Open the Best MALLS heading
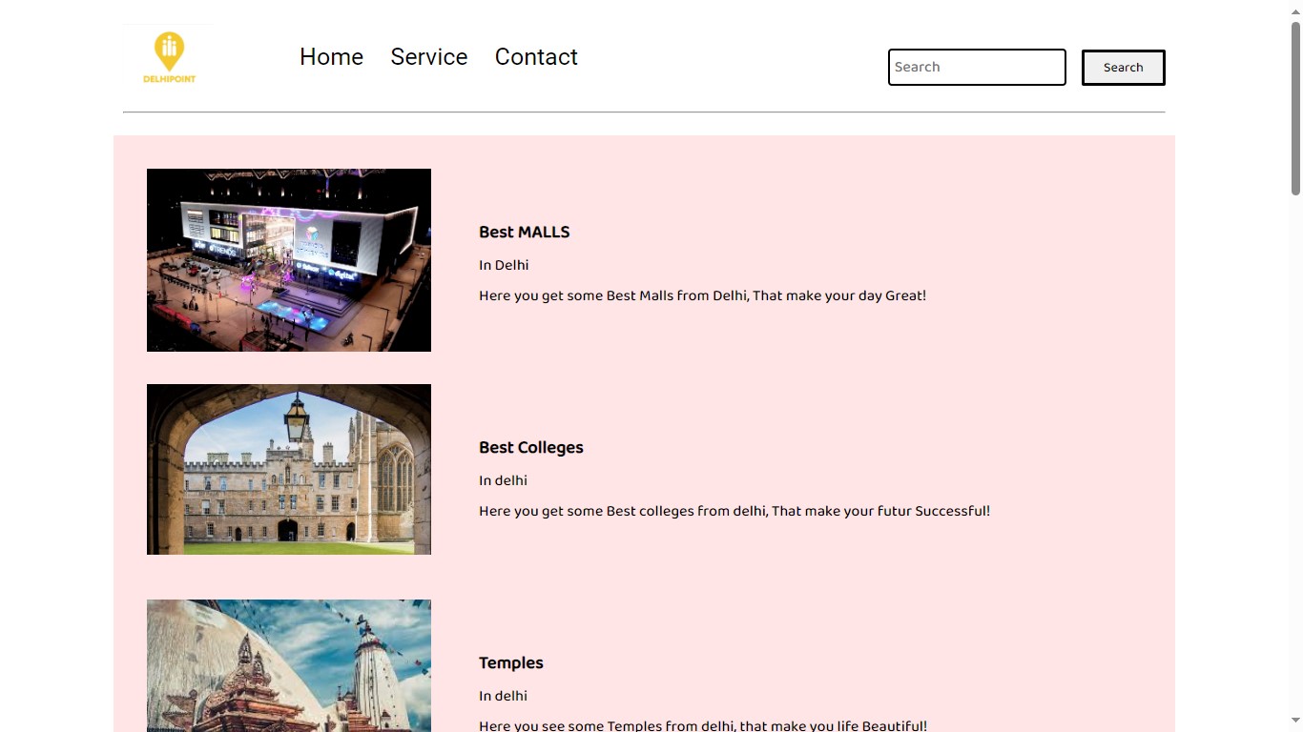1303x732 pixels. click(524, 233)
